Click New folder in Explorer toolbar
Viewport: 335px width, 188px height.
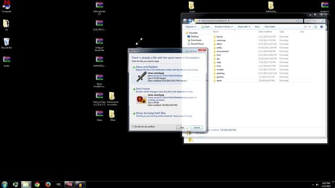pyautogui.click(x=270, y=27)
